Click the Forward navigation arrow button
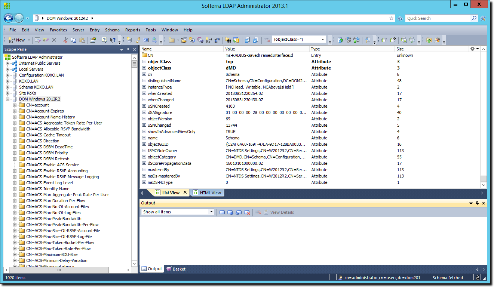 19,18
